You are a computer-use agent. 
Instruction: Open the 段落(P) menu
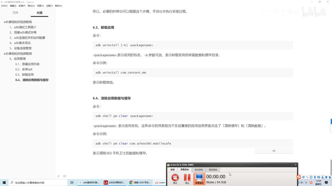[22, 6]
